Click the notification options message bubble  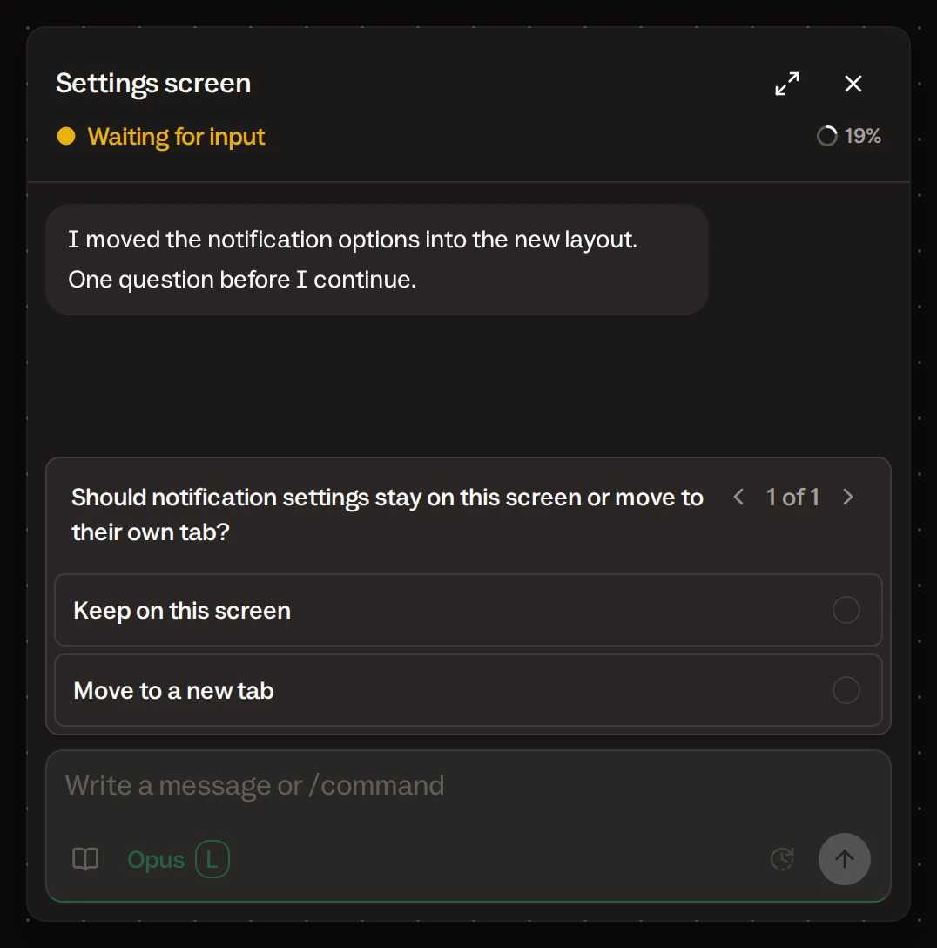click(x=377, y=260)
